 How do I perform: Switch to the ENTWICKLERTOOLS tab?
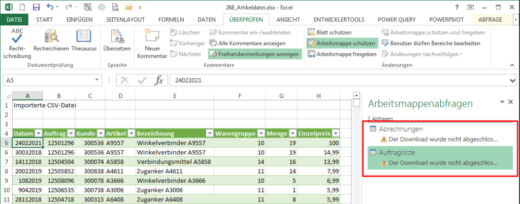coord(339,20)
